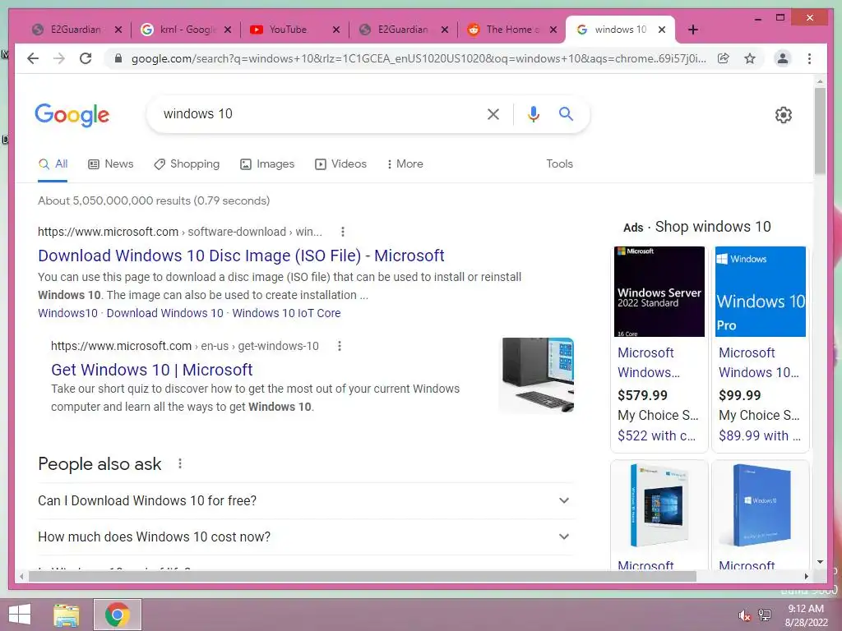Open the network tray icon
The image size is (842, 631).
click(764, 615)
